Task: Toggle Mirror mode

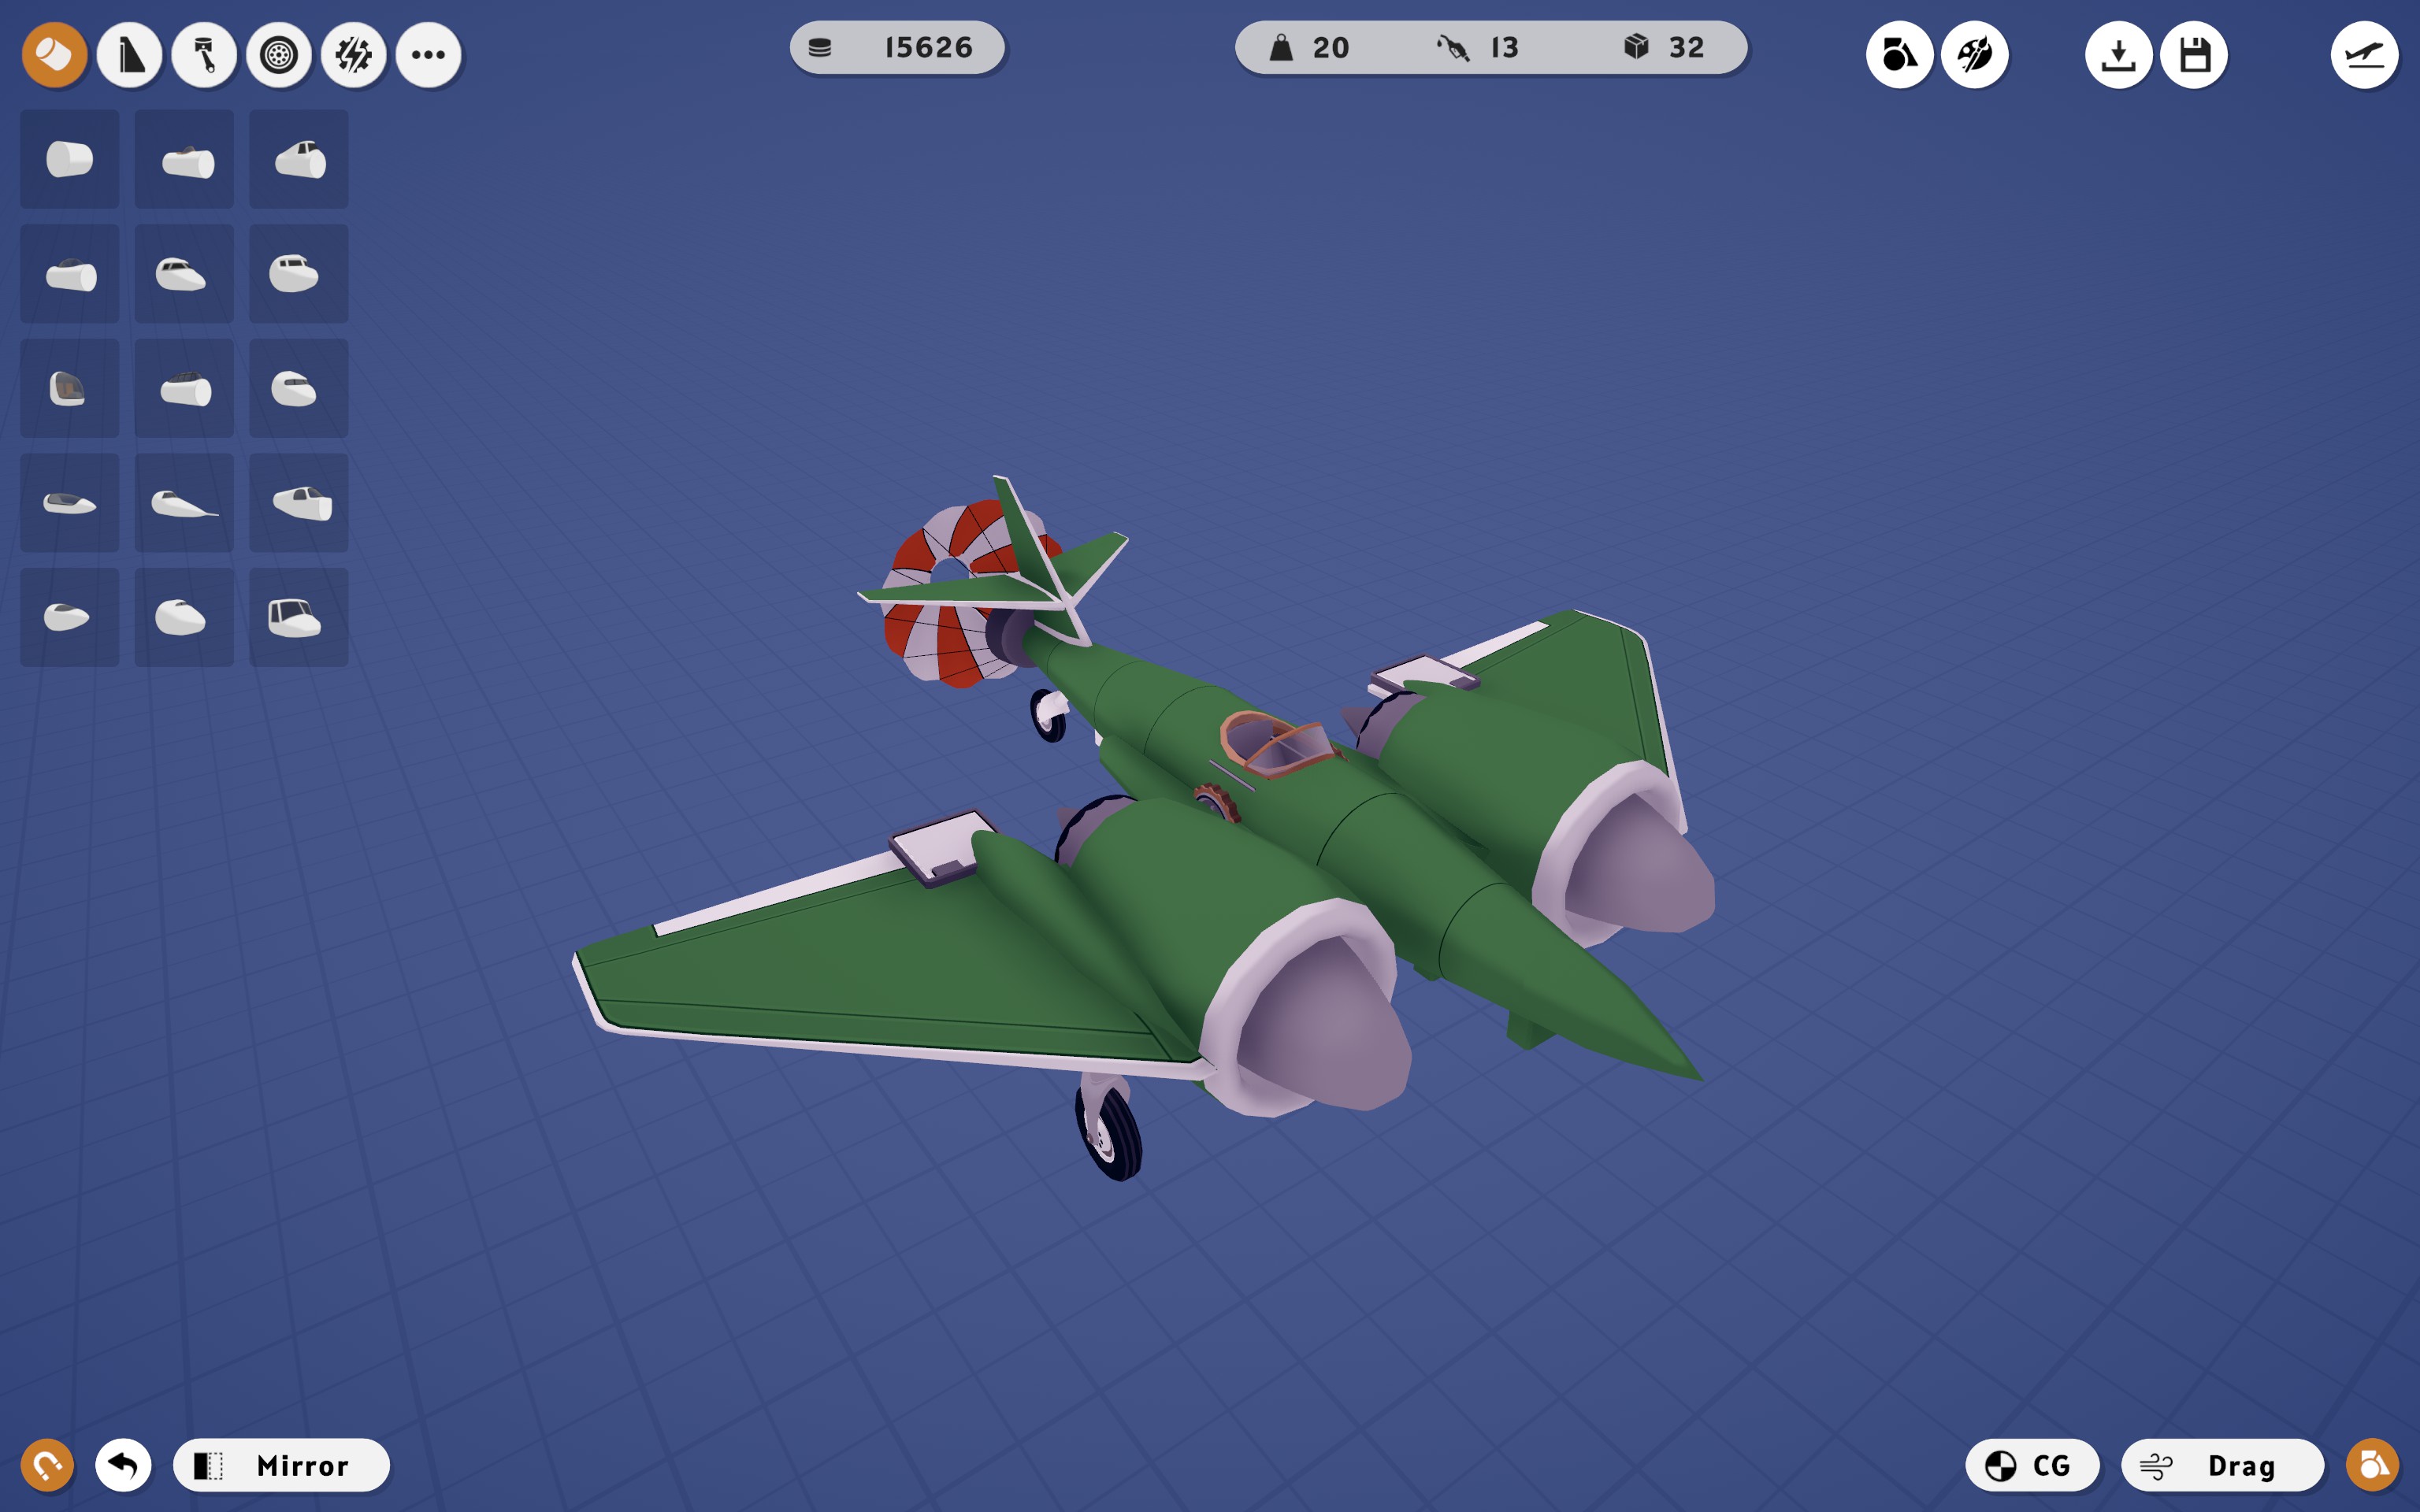Action: 281,1465
